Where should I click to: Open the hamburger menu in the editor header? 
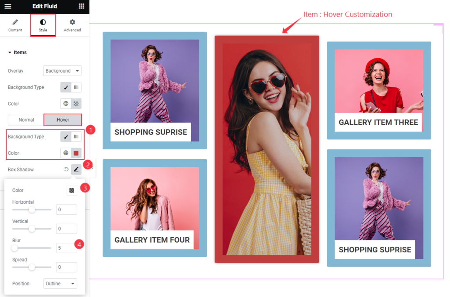click(8, 6)
